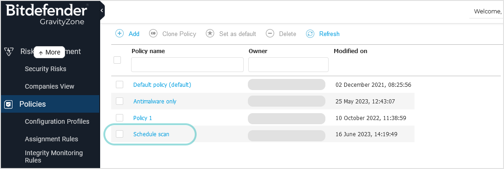Select Policies in the sidebar
The height and width of the screenshot is (169, 504).
pos(50,104)
